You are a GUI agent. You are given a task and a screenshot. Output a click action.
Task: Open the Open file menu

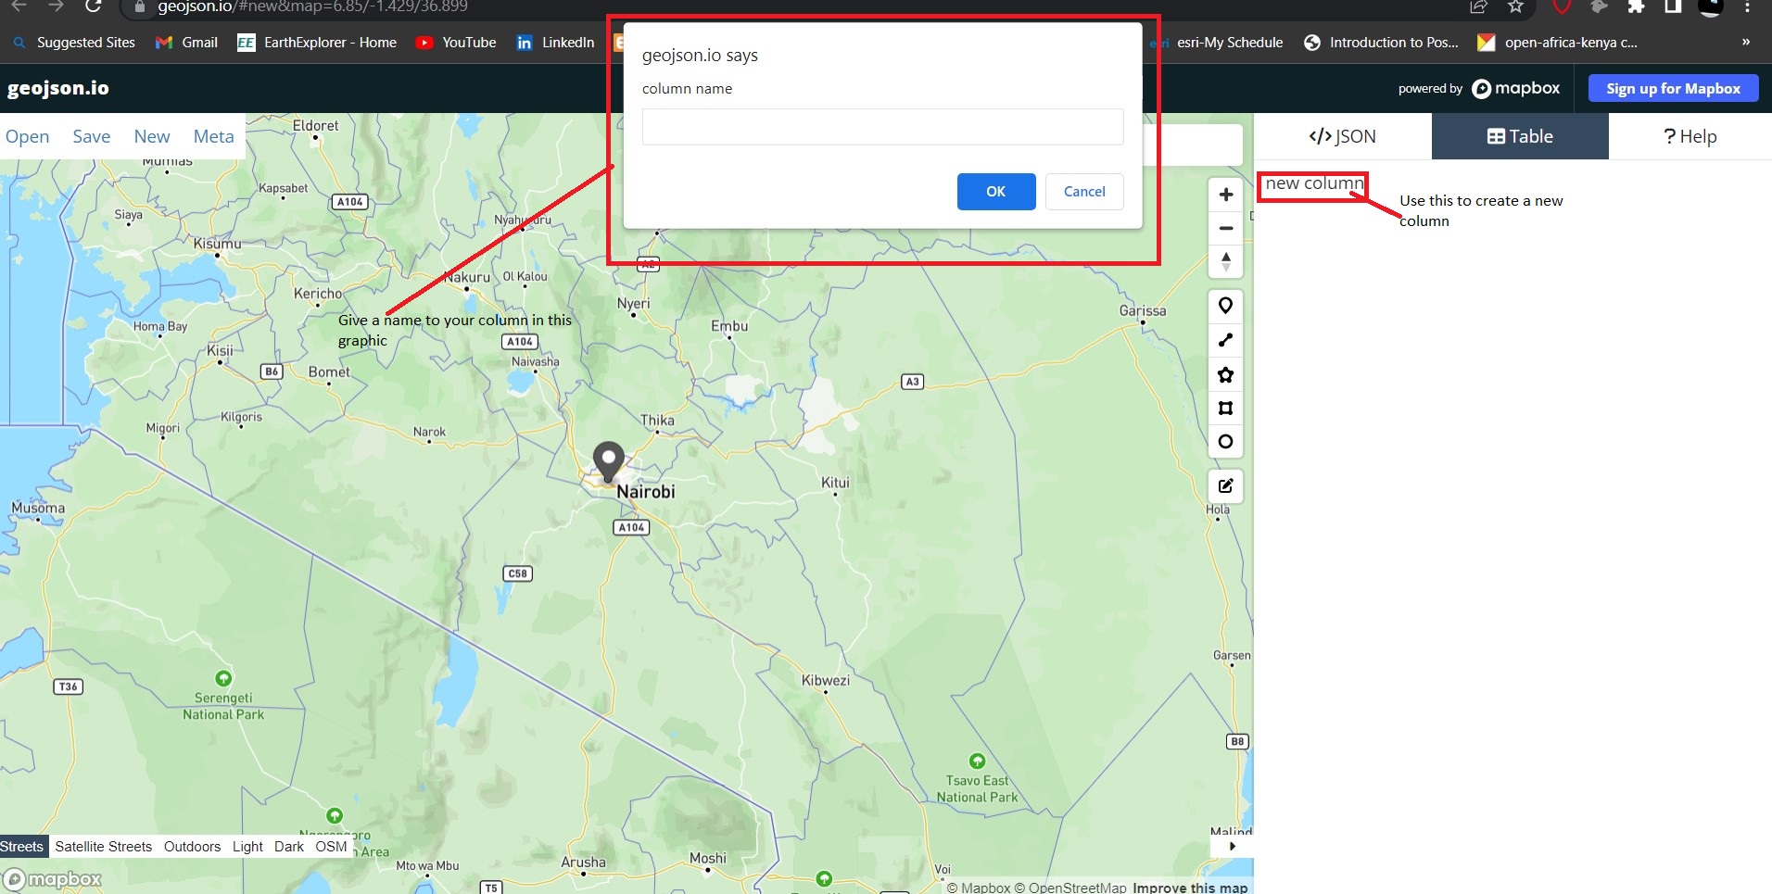27,137
